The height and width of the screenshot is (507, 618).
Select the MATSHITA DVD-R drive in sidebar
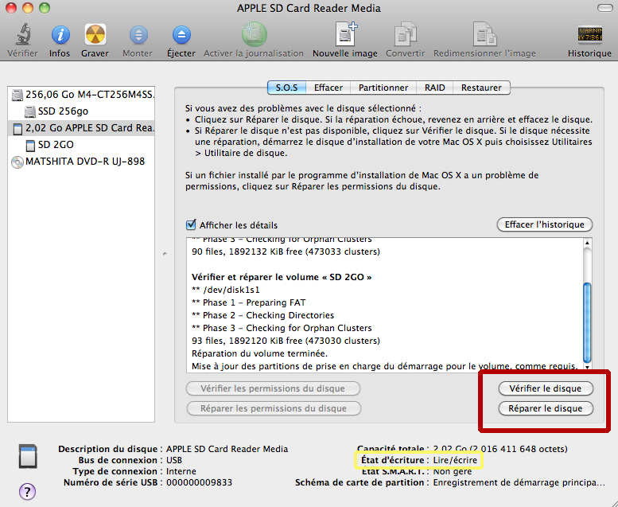78,162
